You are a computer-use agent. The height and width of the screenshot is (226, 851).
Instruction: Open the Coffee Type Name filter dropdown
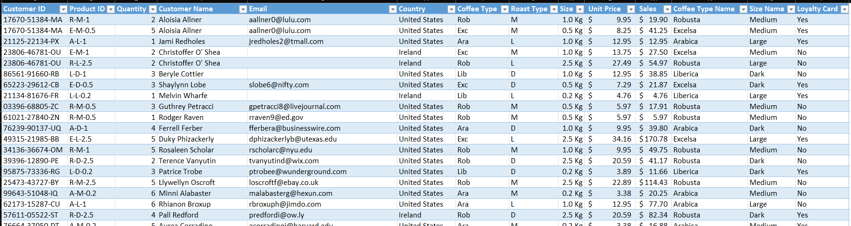(x=743, y=9)
